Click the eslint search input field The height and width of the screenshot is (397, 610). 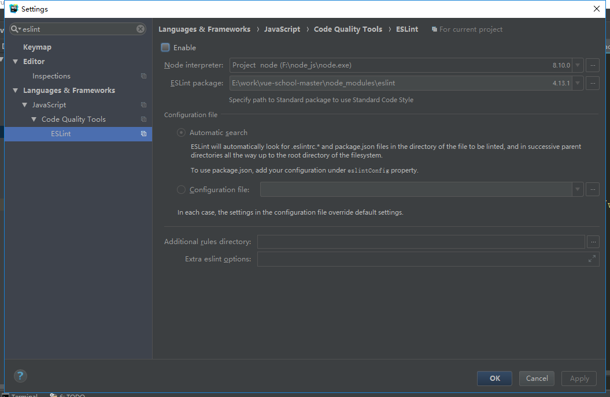(x=78, y=29)
